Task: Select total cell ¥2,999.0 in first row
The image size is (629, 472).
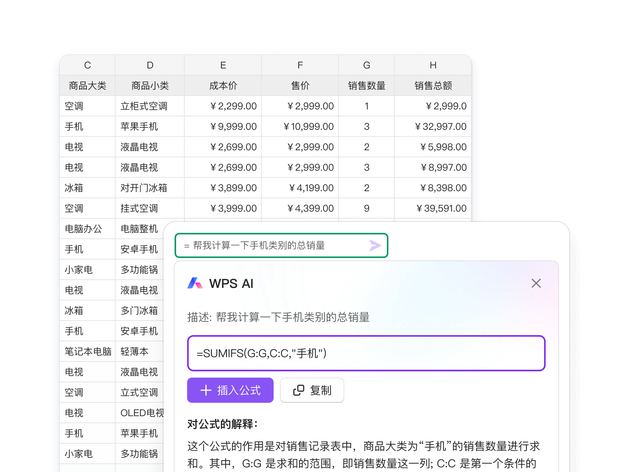Action: point(433,106)
